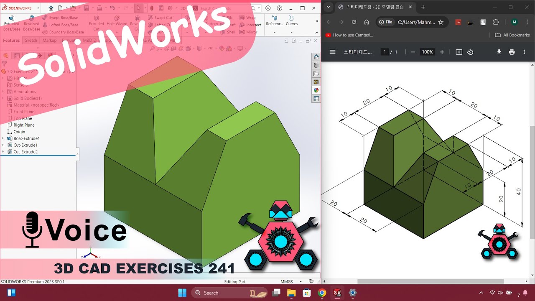Toggle mute via taskbar volume icon
The width and height of the screenshot is (535, 301).
click(500, 293)
